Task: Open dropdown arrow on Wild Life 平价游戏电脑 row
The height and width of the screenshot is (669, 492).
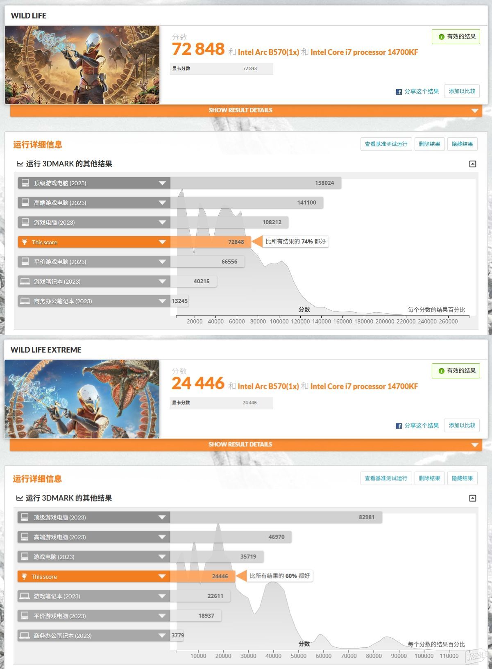Action: pos(162,262)
